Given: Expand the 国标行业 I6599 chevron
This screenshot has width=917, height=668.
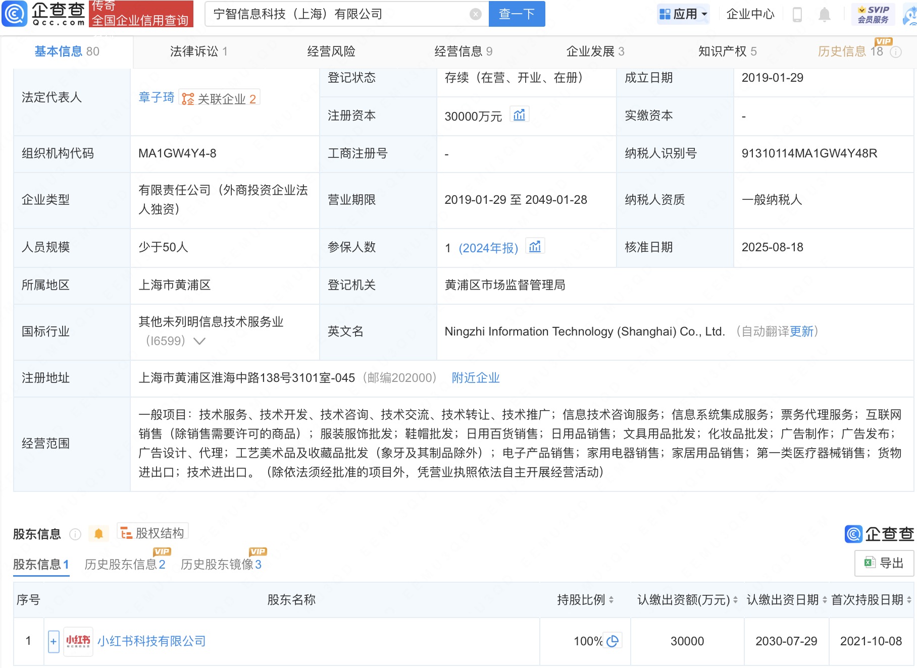Looking at the screenshot, I should point(199,341).
